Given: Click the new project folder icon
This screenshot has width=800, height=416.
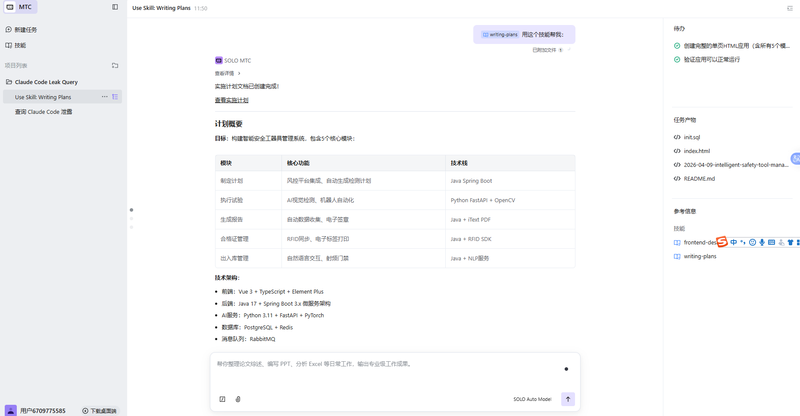Looking at the screenshot, I should coord(115,66).
